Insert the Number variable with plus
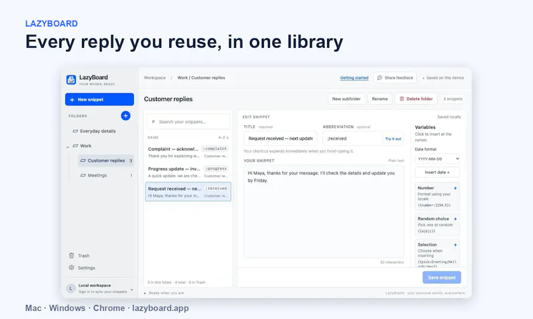 (x=455, y=188)
